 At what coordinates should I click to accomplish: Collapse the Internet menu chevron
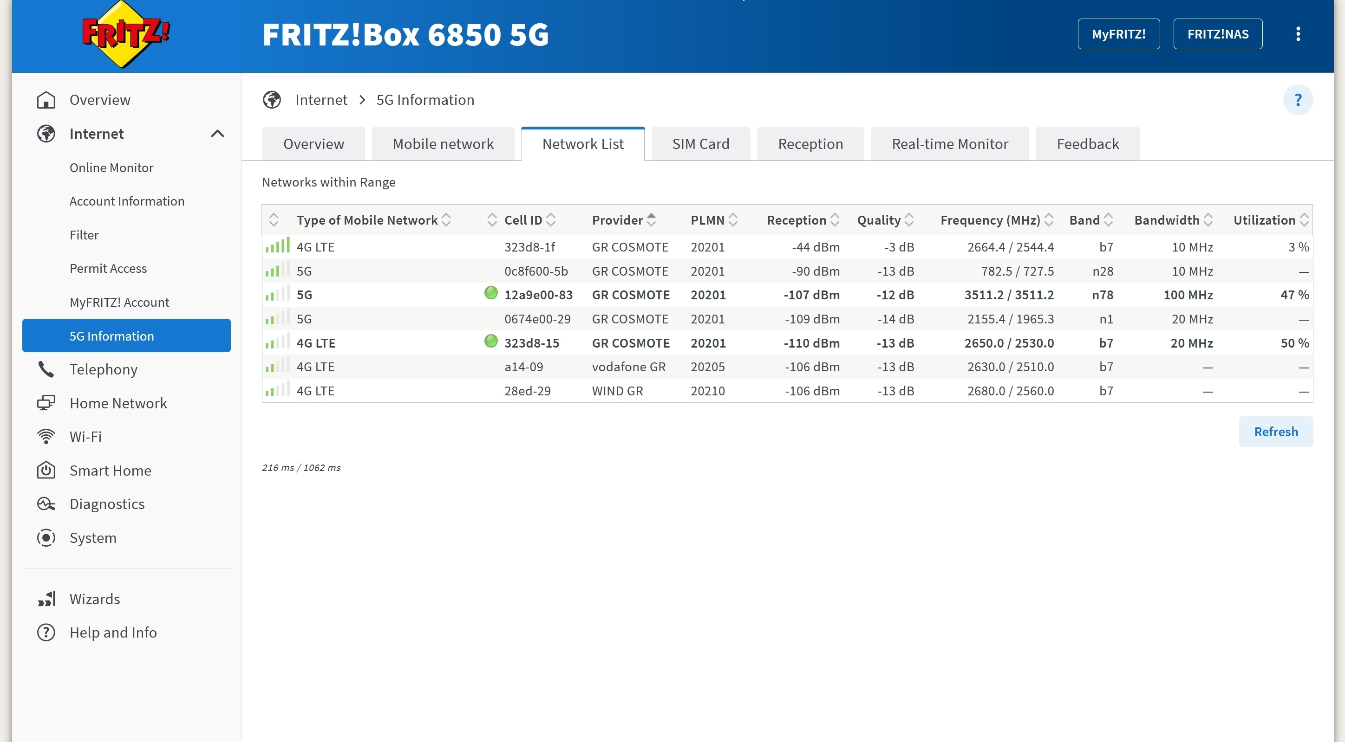click(217, 134)
